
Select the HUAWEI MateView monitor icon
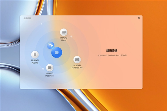(50, 68)
